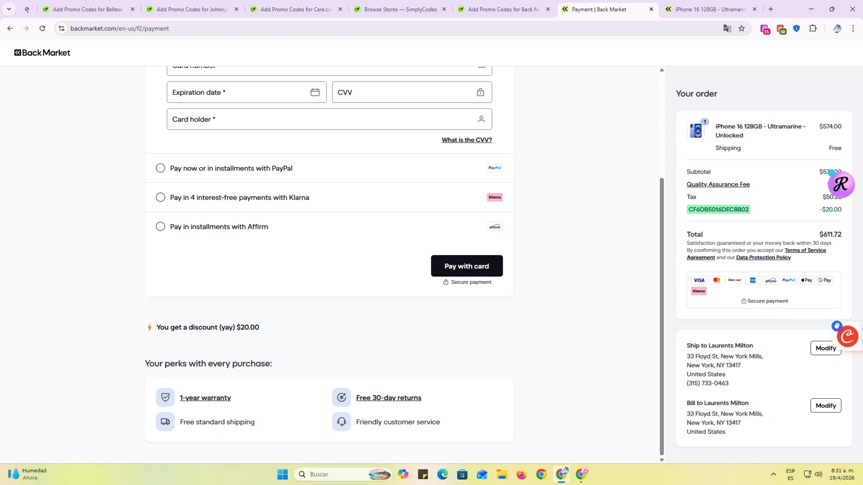Click the PayPal logo in payment options
863x485 pixels.
[495, 168]
